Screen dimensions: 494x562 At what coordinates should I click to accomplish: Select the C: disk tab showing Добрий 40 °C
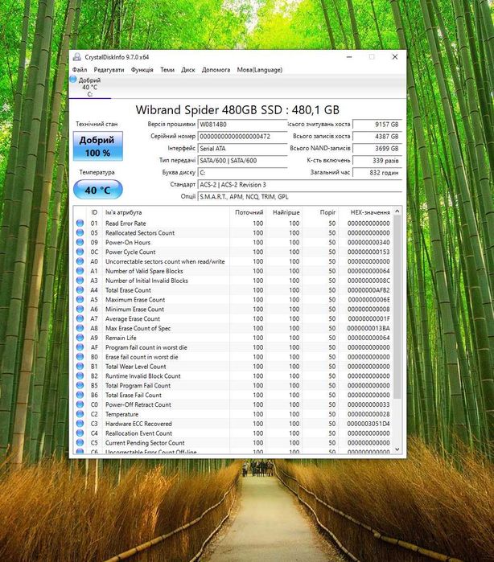pos(89,87)
